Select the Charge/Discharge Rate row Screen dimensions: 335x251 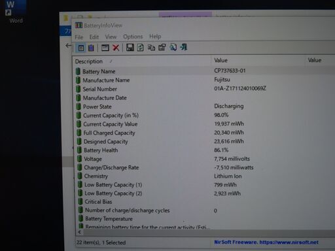[x=204, y=167]
